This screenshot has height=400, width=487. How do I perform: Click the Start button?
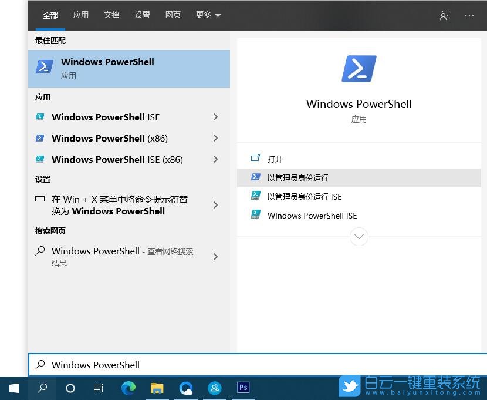click(x=13, y=388)
